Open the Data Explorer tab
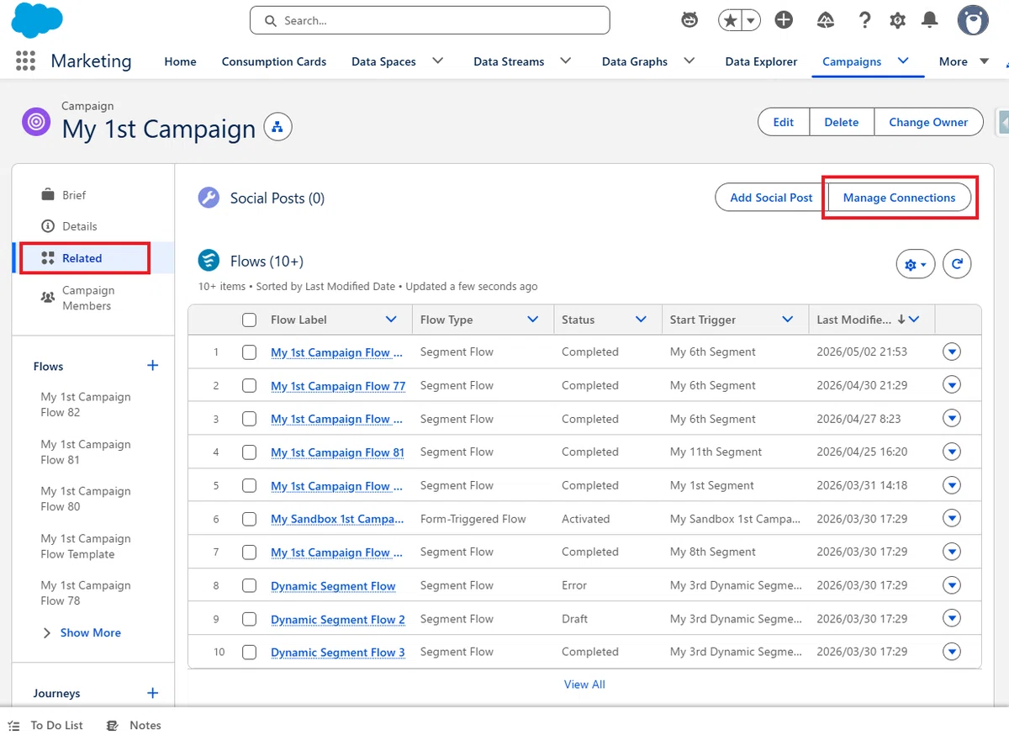 pos(761,61)
